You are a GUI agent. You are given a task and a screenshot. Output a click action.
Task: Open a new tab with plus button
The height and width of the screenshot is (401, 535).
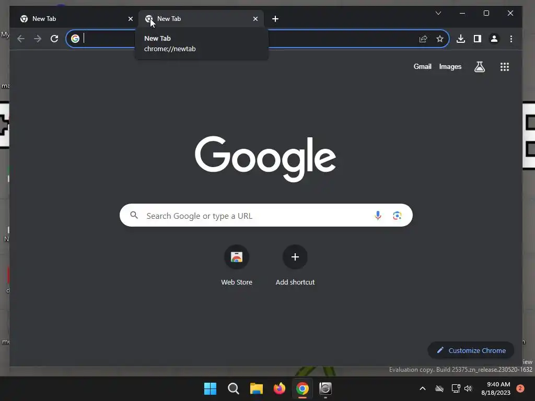tap(275, 19)
